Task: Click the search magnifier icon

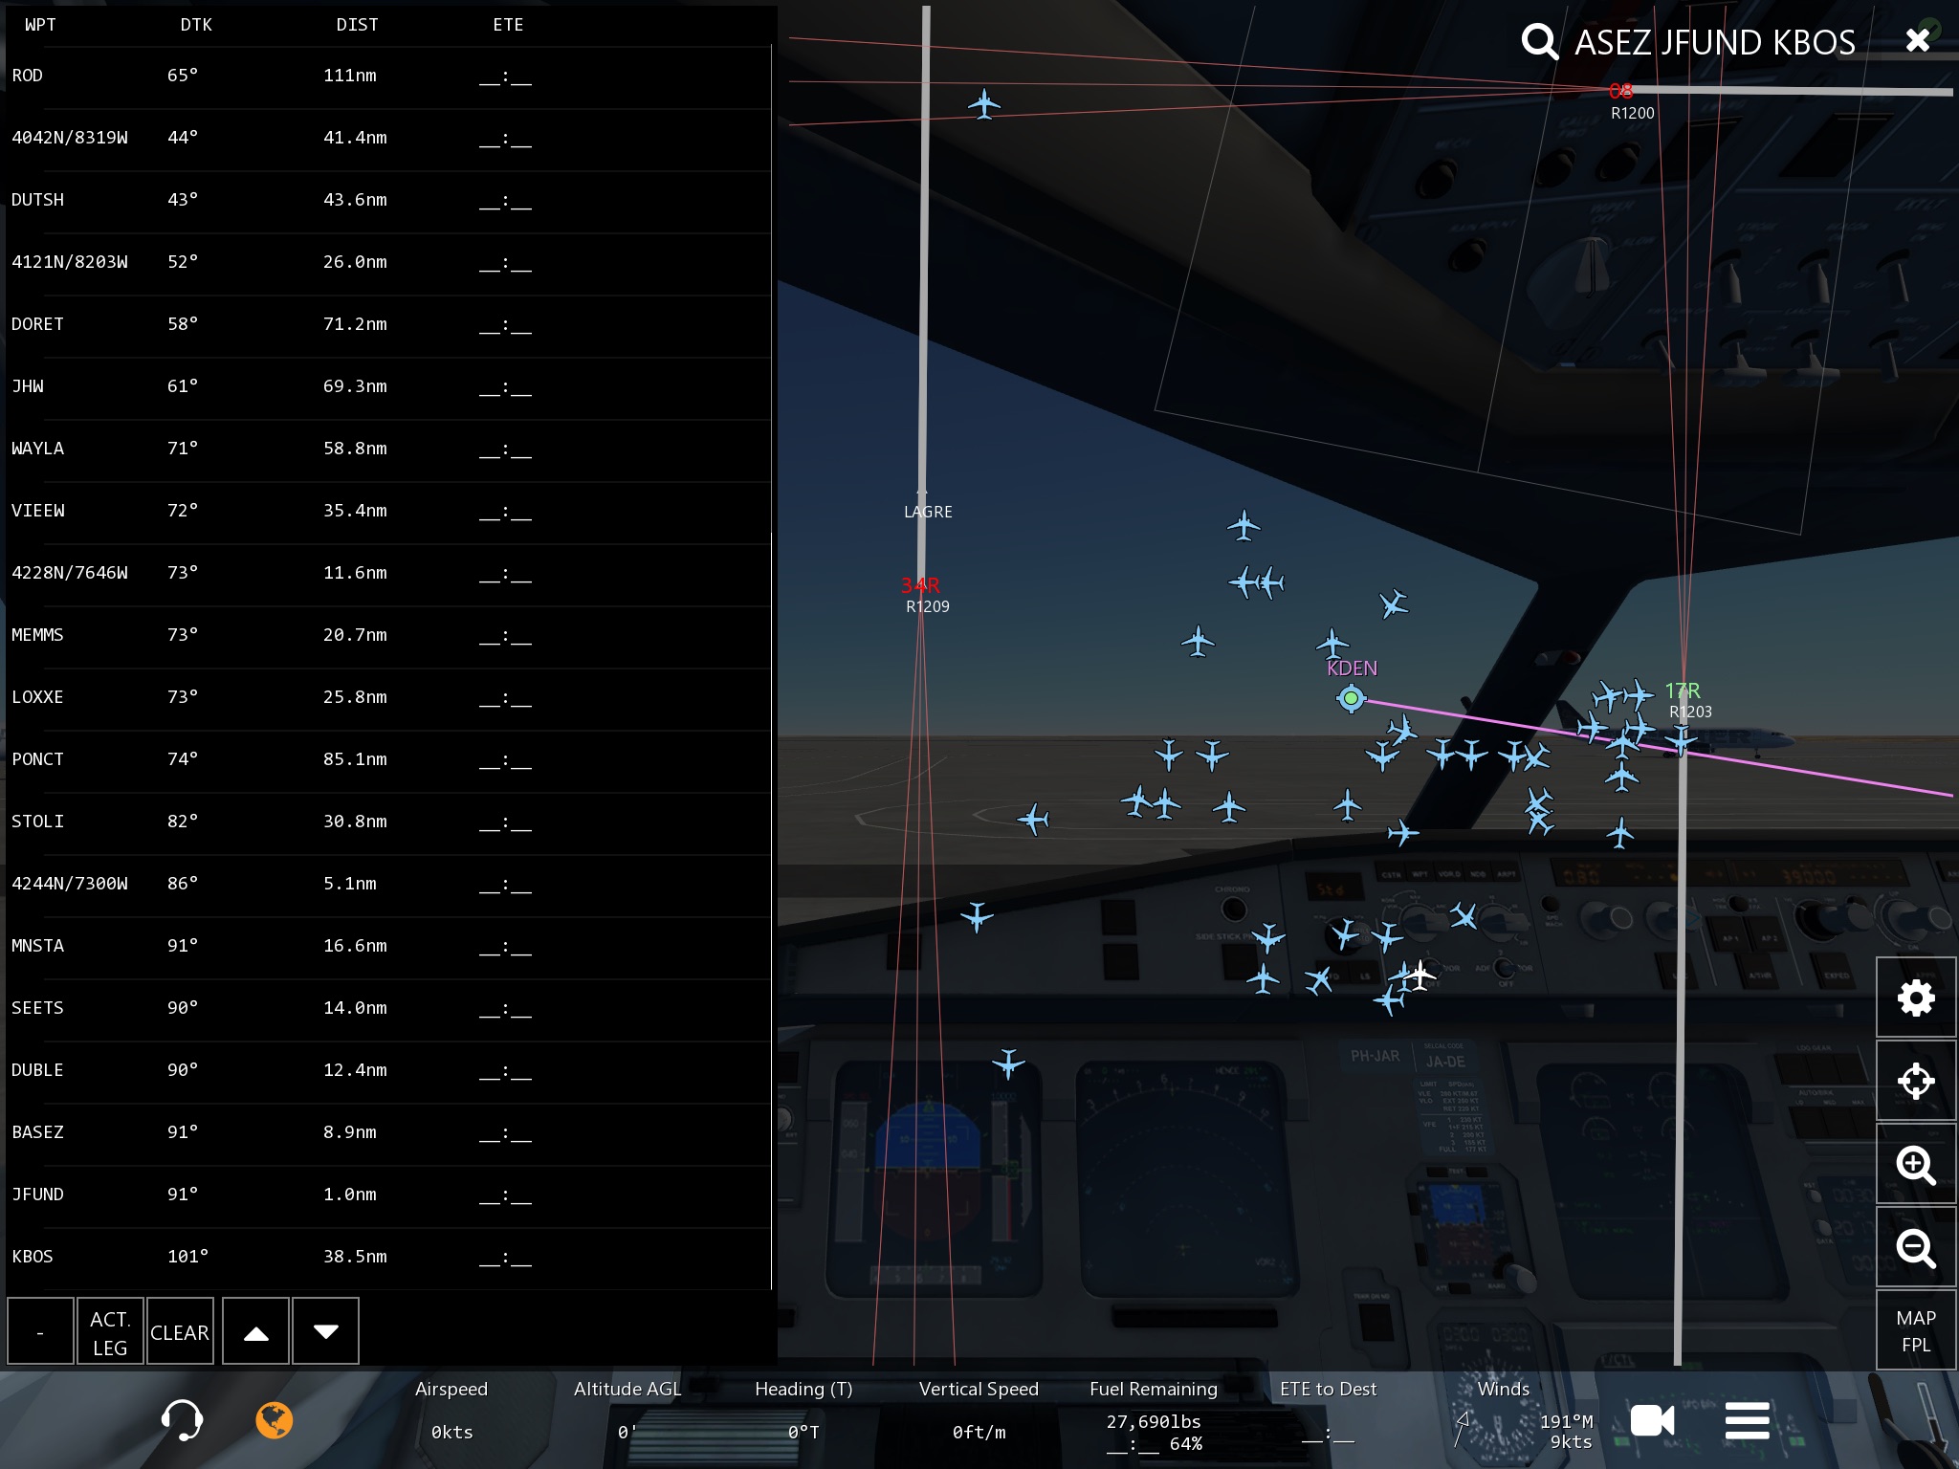Action: (x=1539, y=42)
